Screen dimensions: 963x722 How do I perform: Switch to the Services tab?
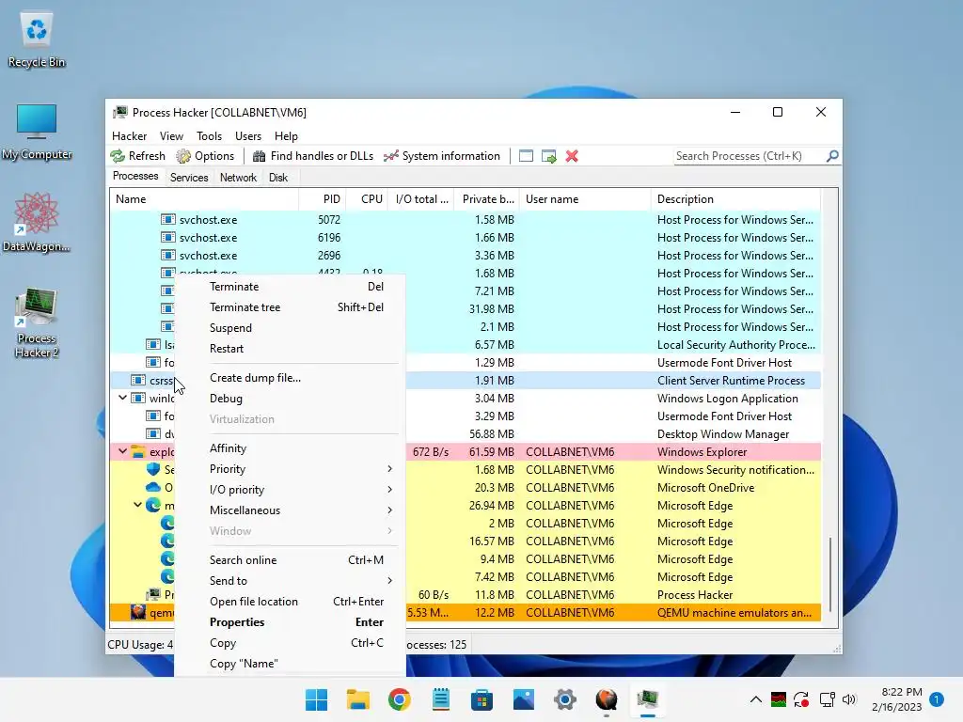pos(188,178)
